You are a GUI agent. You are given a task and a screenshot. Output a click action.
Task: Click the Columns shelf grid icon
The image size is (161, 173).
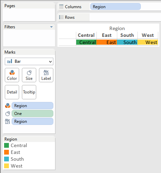tap(61, 7)
